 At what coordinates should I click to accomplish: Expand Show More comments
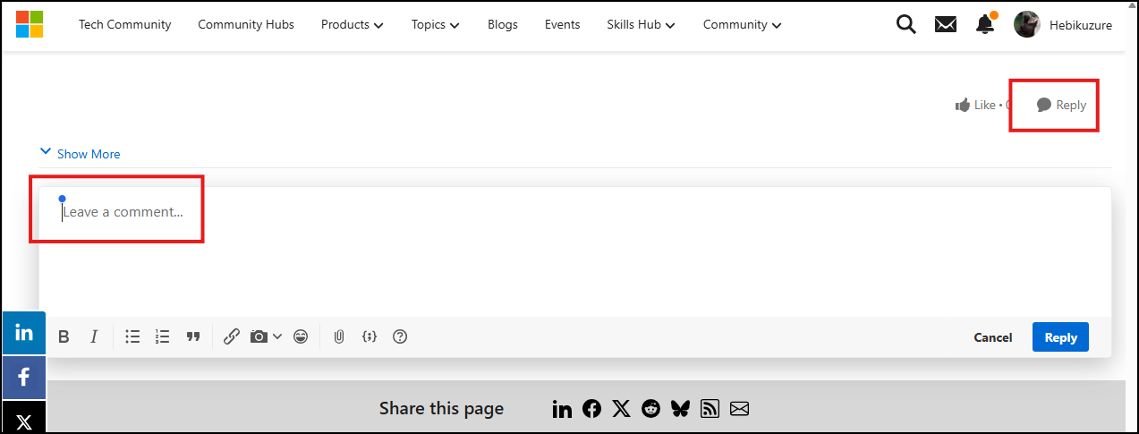click(x=80, y=154)
